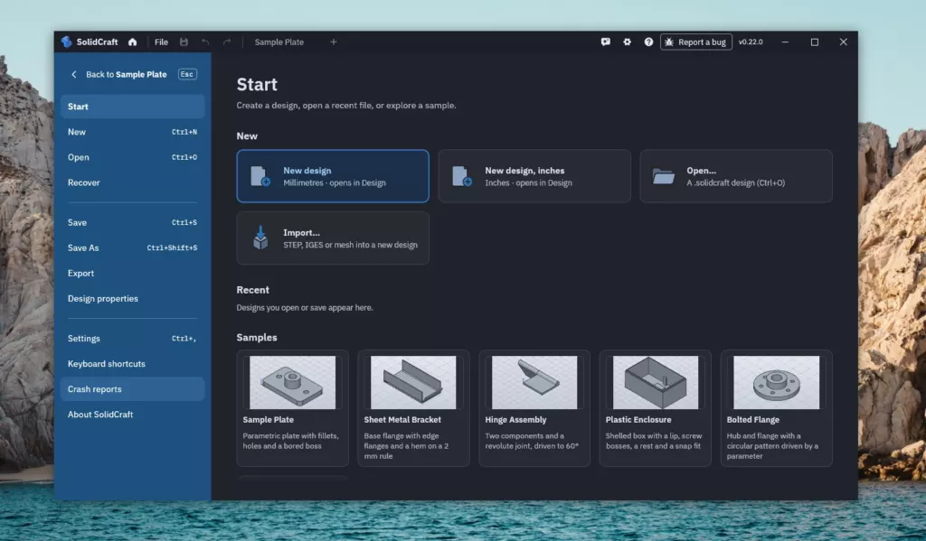This screenshot has width=926, height=541.
Task: Select Export in the sidebar
Action: 132,273
